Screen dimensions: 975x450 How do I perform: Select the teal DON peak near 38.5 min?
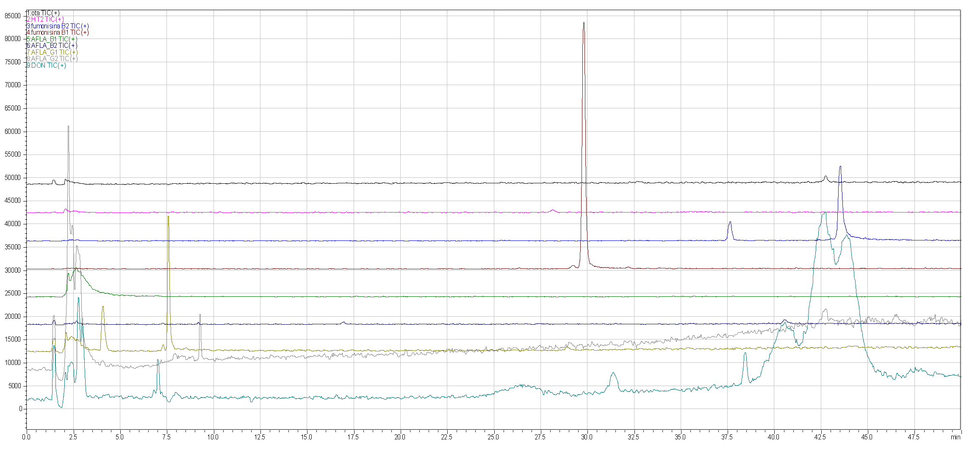pos(745,353)
